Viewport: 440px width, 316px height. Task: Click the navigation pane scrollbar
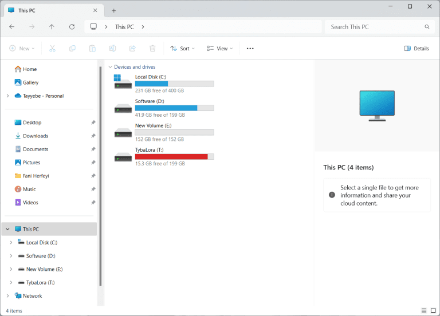point(100,176)
